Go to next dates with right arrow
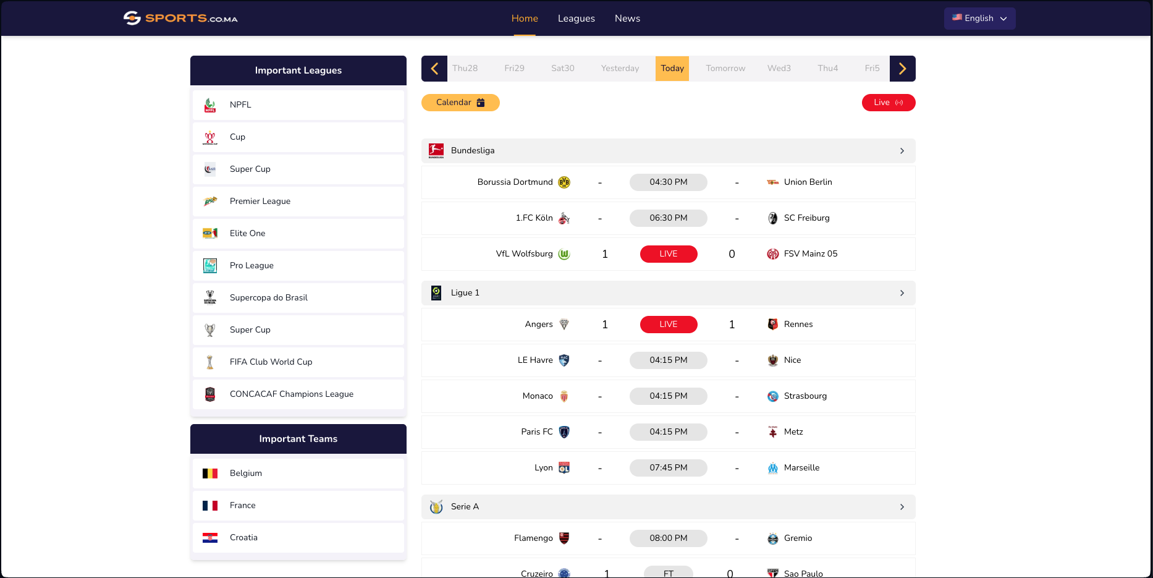The image size is (1153, 578). (x=903, y=69)
